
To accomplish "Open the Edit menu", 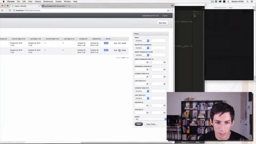I will (x=24, y=2).
